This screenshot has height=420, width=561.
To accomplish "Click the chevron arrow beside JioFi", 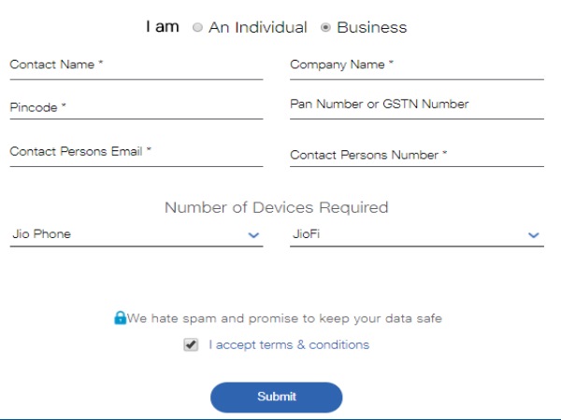I will (534, 235).
